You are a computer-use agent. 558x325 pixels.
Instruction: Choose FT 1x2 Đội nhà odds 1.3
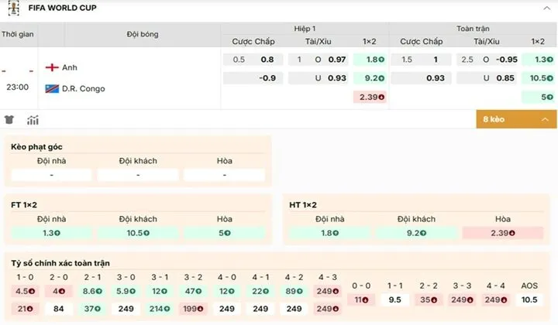click(x=52, y=234)
